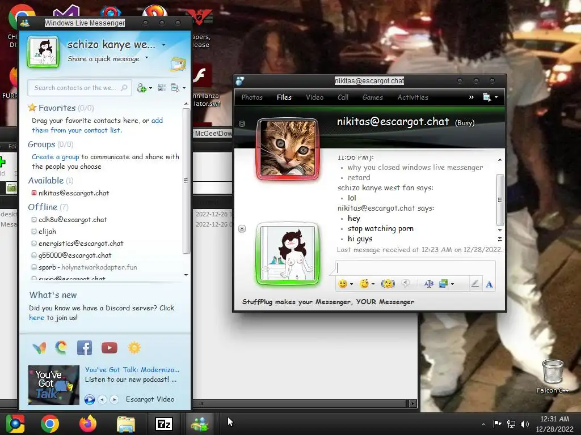Image resolution: width=581 pixels, height=435 pixels.
Task: Select offline contact elijah
Action: (x=44, y=232)
